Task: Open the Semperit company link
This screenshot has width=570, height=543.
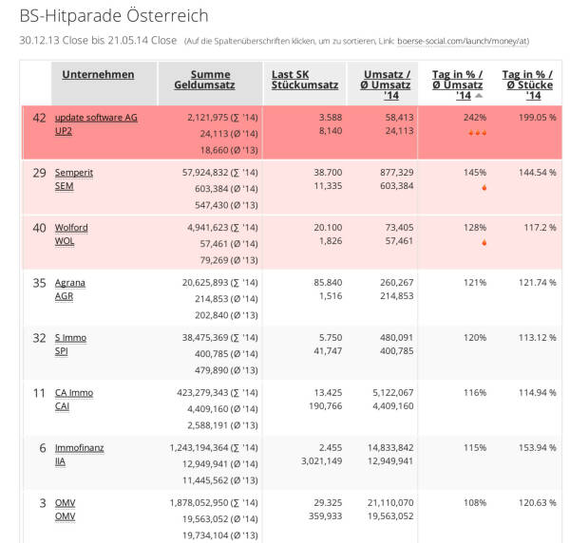Action: tap(74, 173)
